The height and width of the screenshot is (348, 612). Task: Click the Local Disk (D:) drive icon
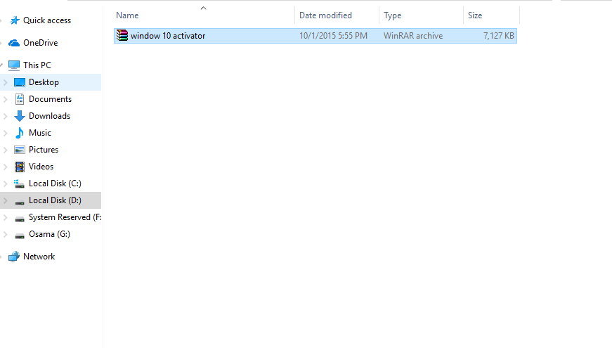(20, 202)
